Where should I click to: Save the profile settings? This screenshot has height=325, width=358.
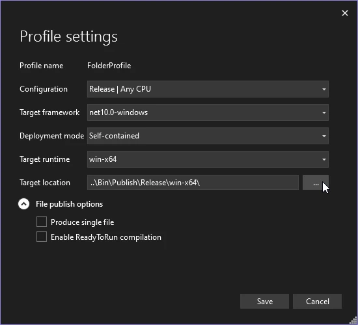pyautogui.click(x=265, y=302)
